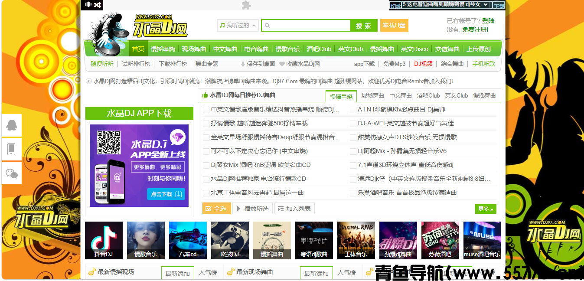
Task: Click the orange 车载U盘 button
Action: 394,26
